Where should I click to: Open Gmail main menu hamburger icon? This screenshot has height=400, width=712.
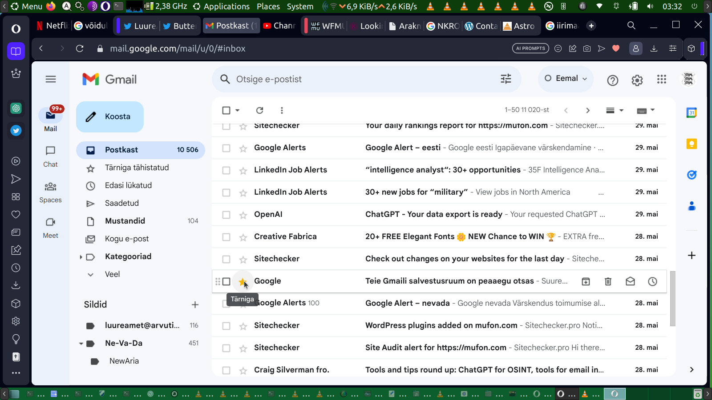pos(51,79)
